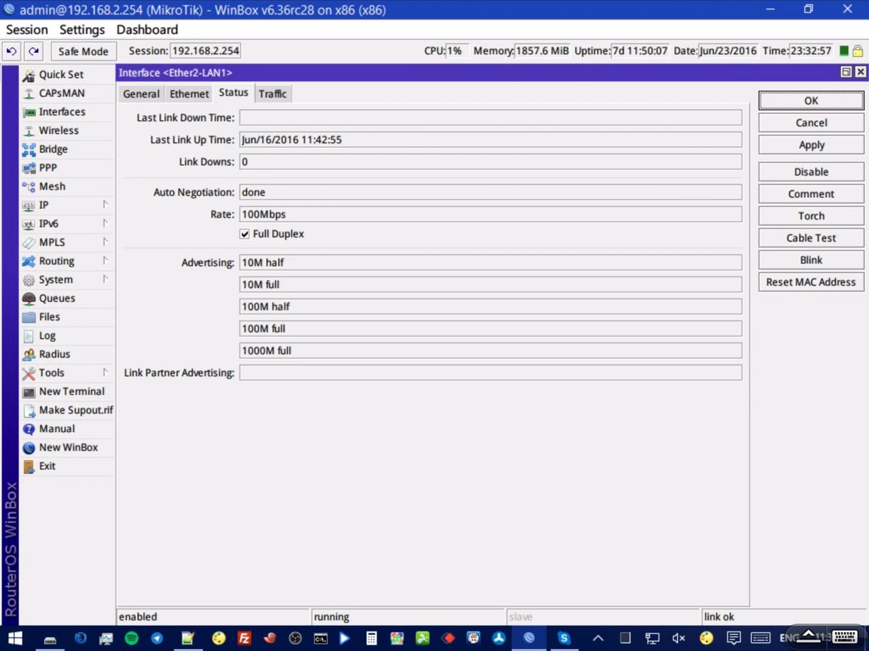Click the Exit door icon
Viewport: 869px width, 651px height.
[x=29, y=467]
